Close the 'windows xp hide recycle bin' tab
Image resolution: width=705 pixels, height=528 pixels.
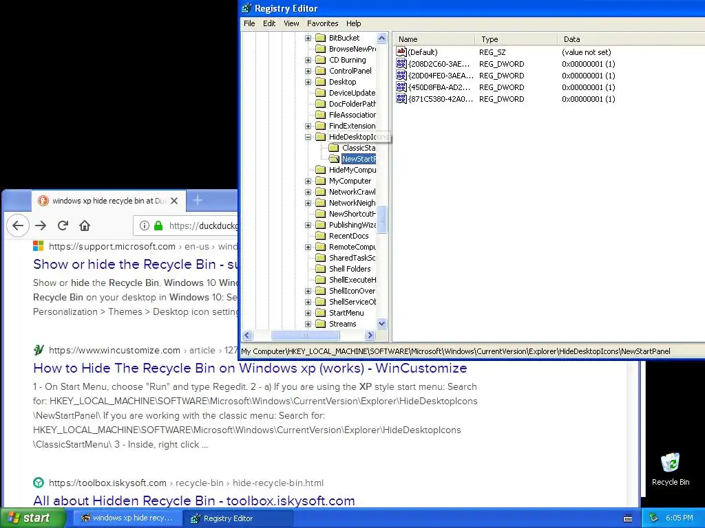(174, 201)
